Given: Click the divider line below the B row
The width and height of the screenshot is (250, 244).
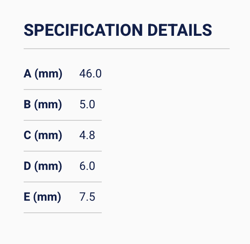Looking at the screenshot, I should tap(62, 120).
